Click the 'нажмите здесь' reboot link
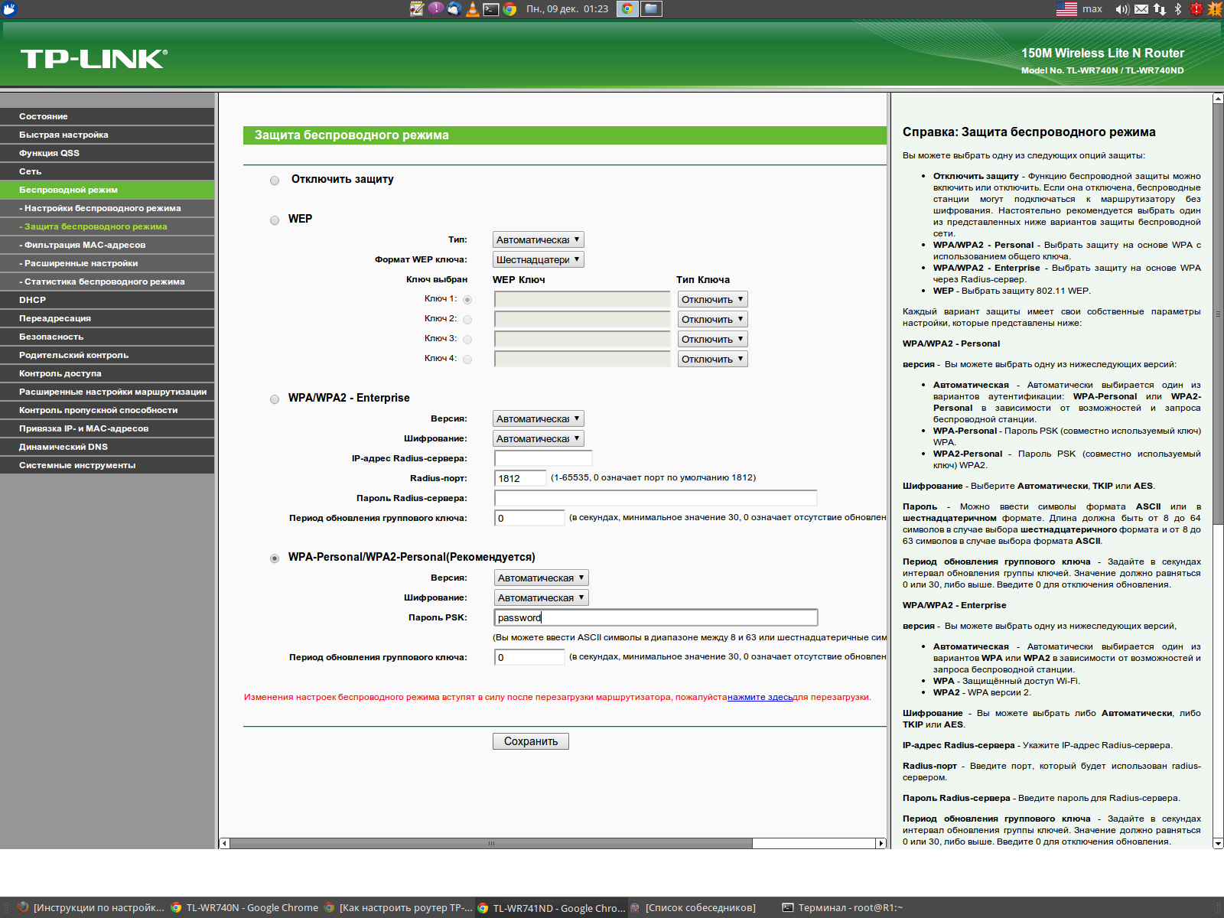The image size is (1224, 918). (x=760, y=697)
